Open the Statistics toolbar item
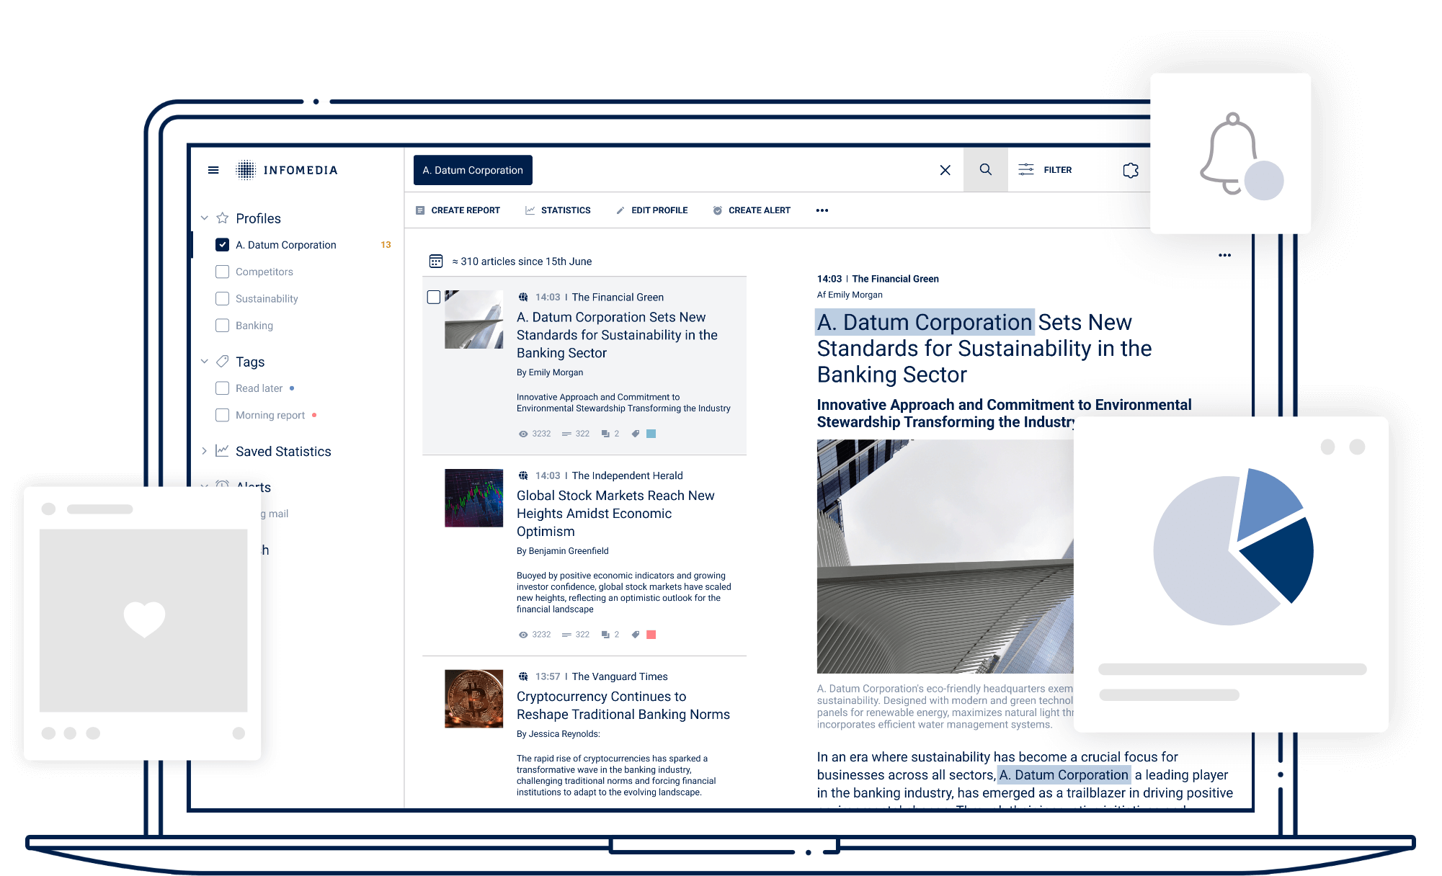 pyautogui.click(x=558, y=210)
